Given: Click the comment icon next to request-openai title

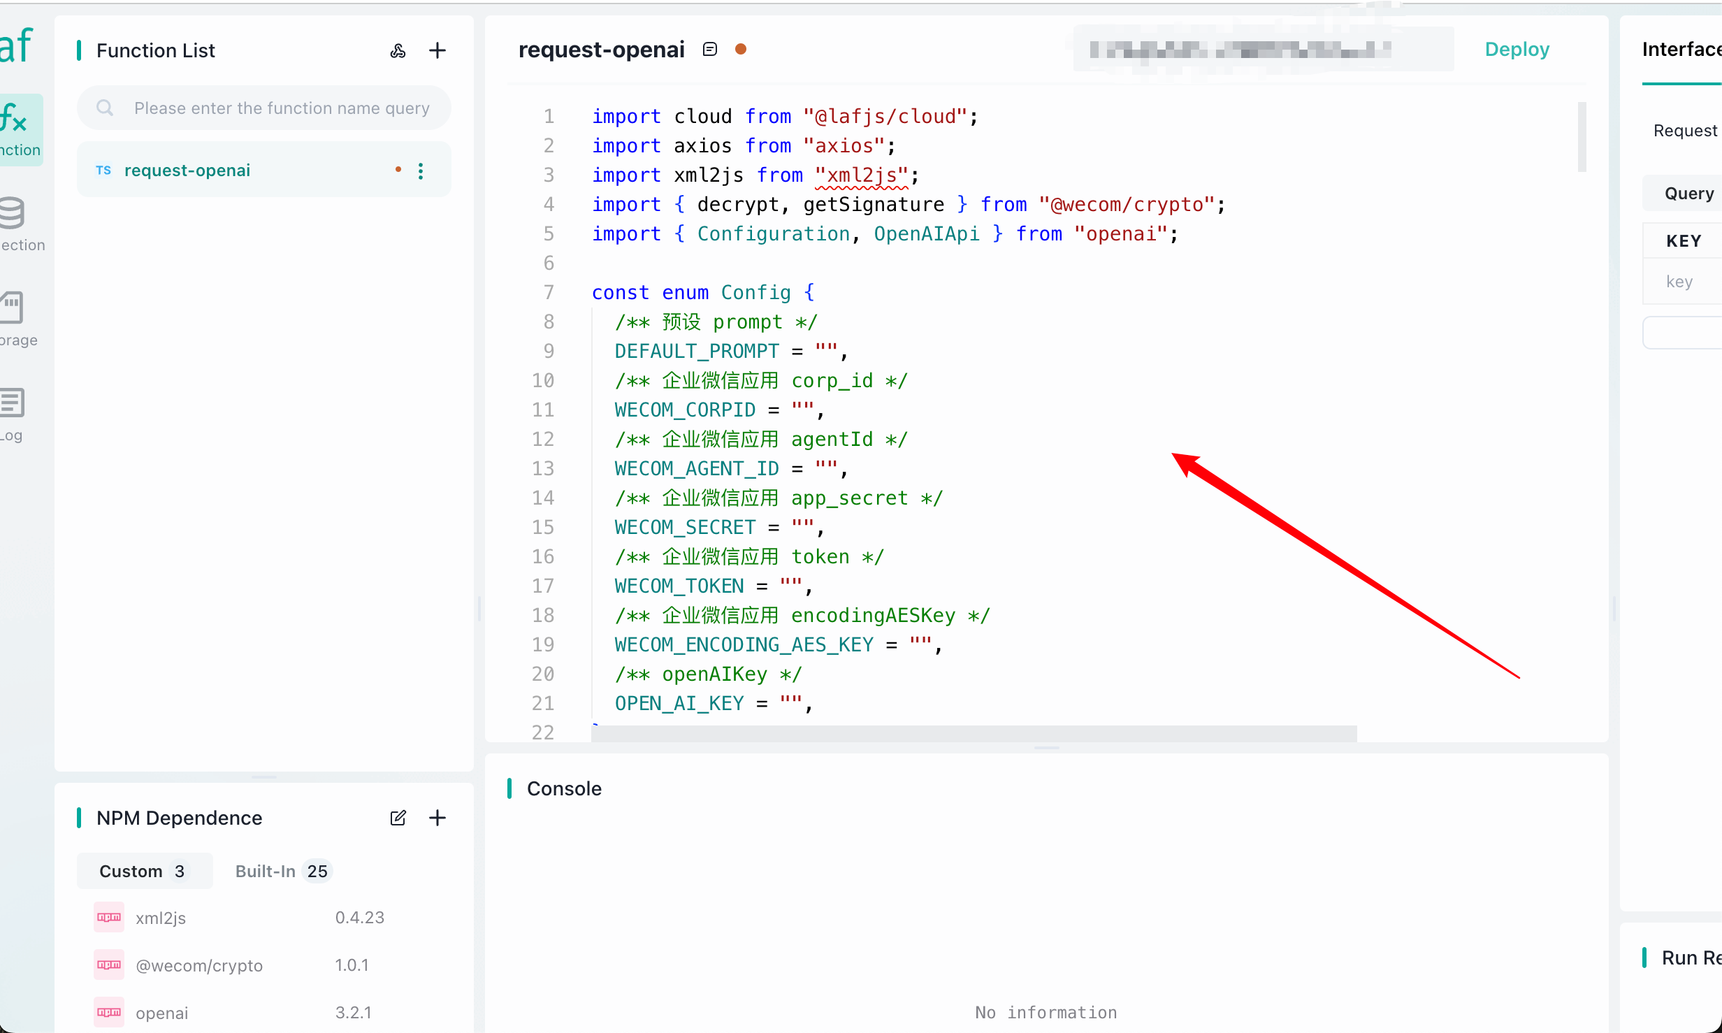Looking at the screenshot, I should coord(710,49).
